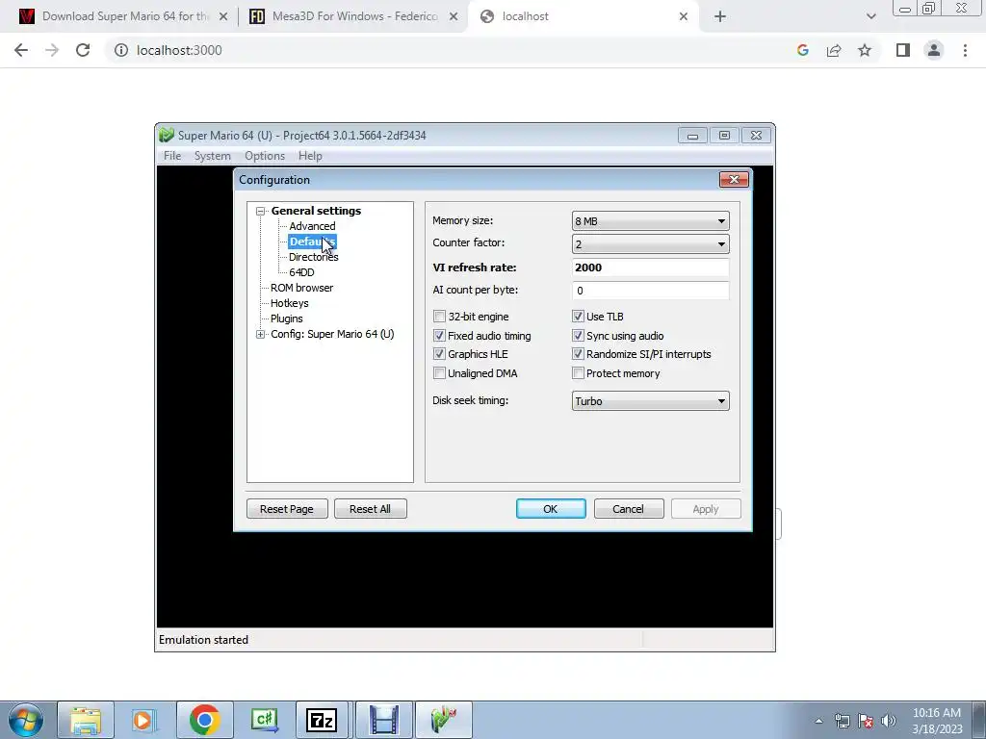The width and height of the screenshot is (986, 739).
Task: Click Cancel in Configuration dialog
Action: (629, 509)
